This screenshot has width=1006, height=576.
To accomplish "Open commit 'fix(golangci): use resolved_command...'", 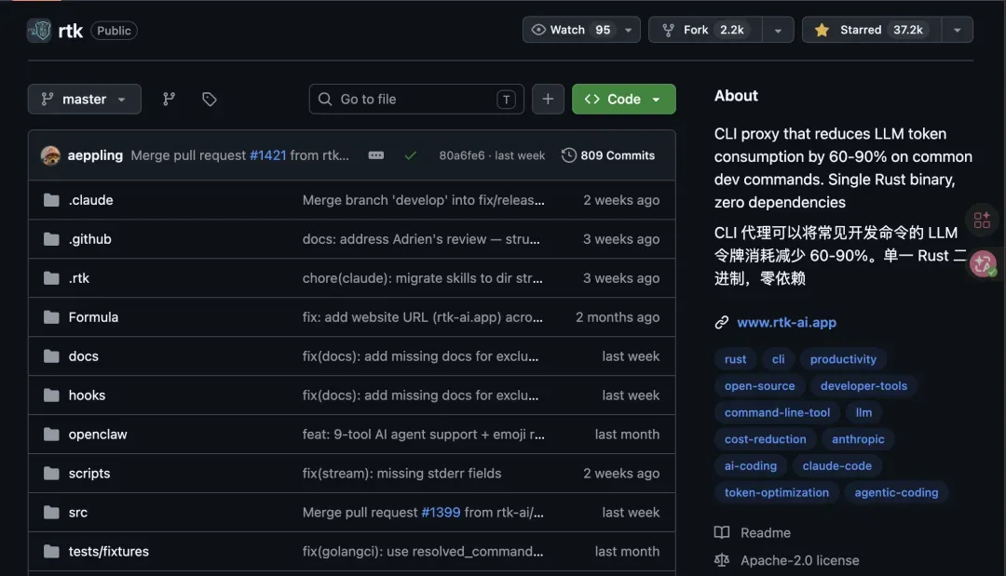I will click(423, 552).
